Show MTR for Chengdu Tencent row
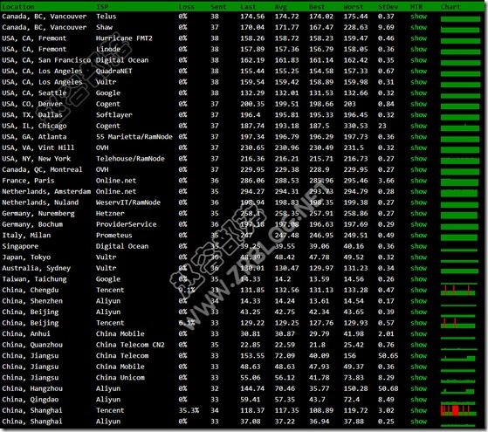 pyautogui.click(x=418, y=290)
